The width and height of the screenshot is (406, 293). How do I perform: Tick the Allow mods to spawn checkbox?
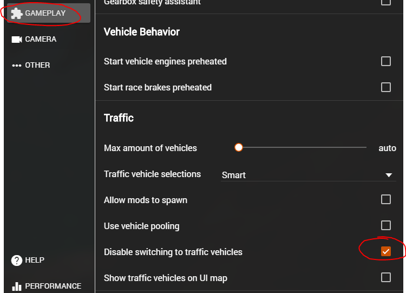click(x=386, y=199)
